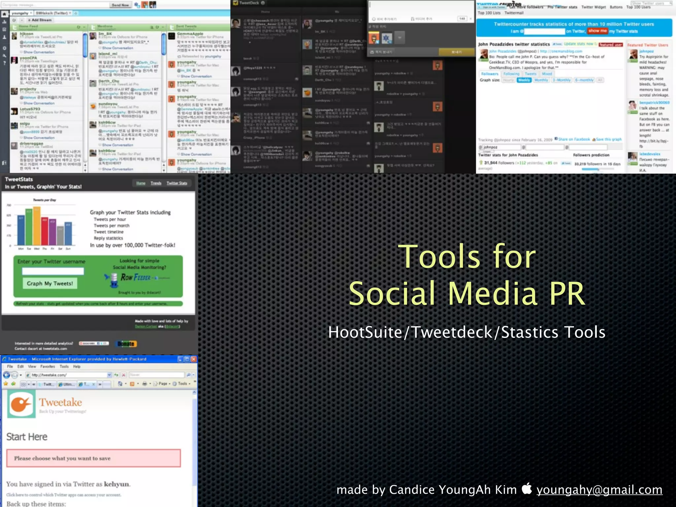Open the Mentions column options dropdown
Screen dimensions: 676x507
[x=163, y=27]
